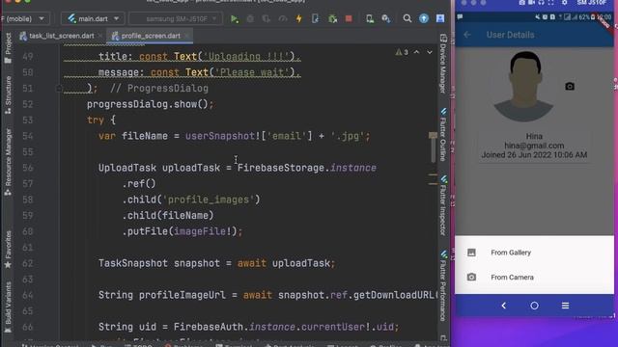Tap the camera icon beside profile picture
618x347 pixels.
(570, 86)
